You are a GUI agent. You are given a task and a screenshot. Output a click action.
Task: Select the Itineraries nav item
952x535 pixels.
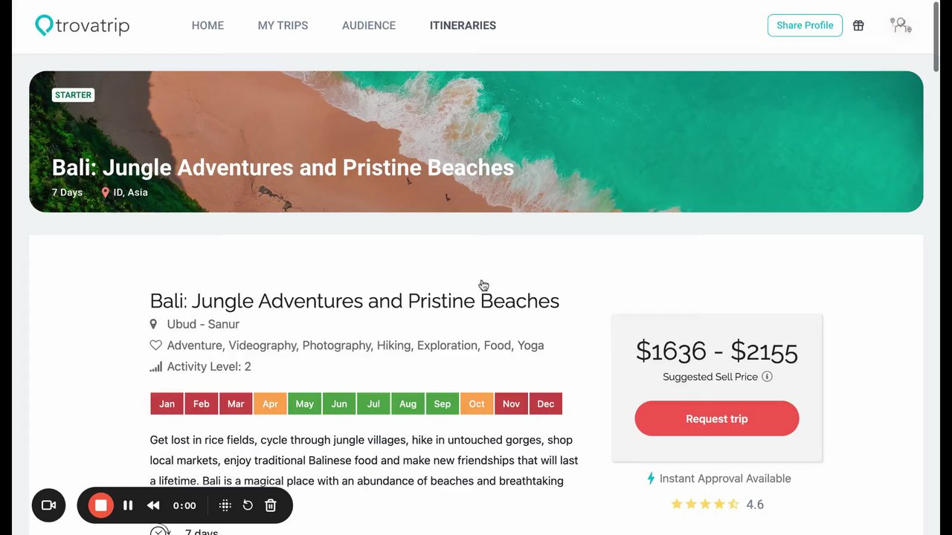(463, 25)
